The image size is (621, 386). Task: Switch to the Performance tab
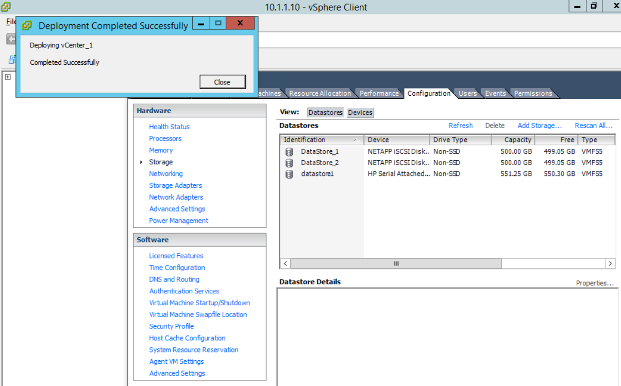(379, 93)
